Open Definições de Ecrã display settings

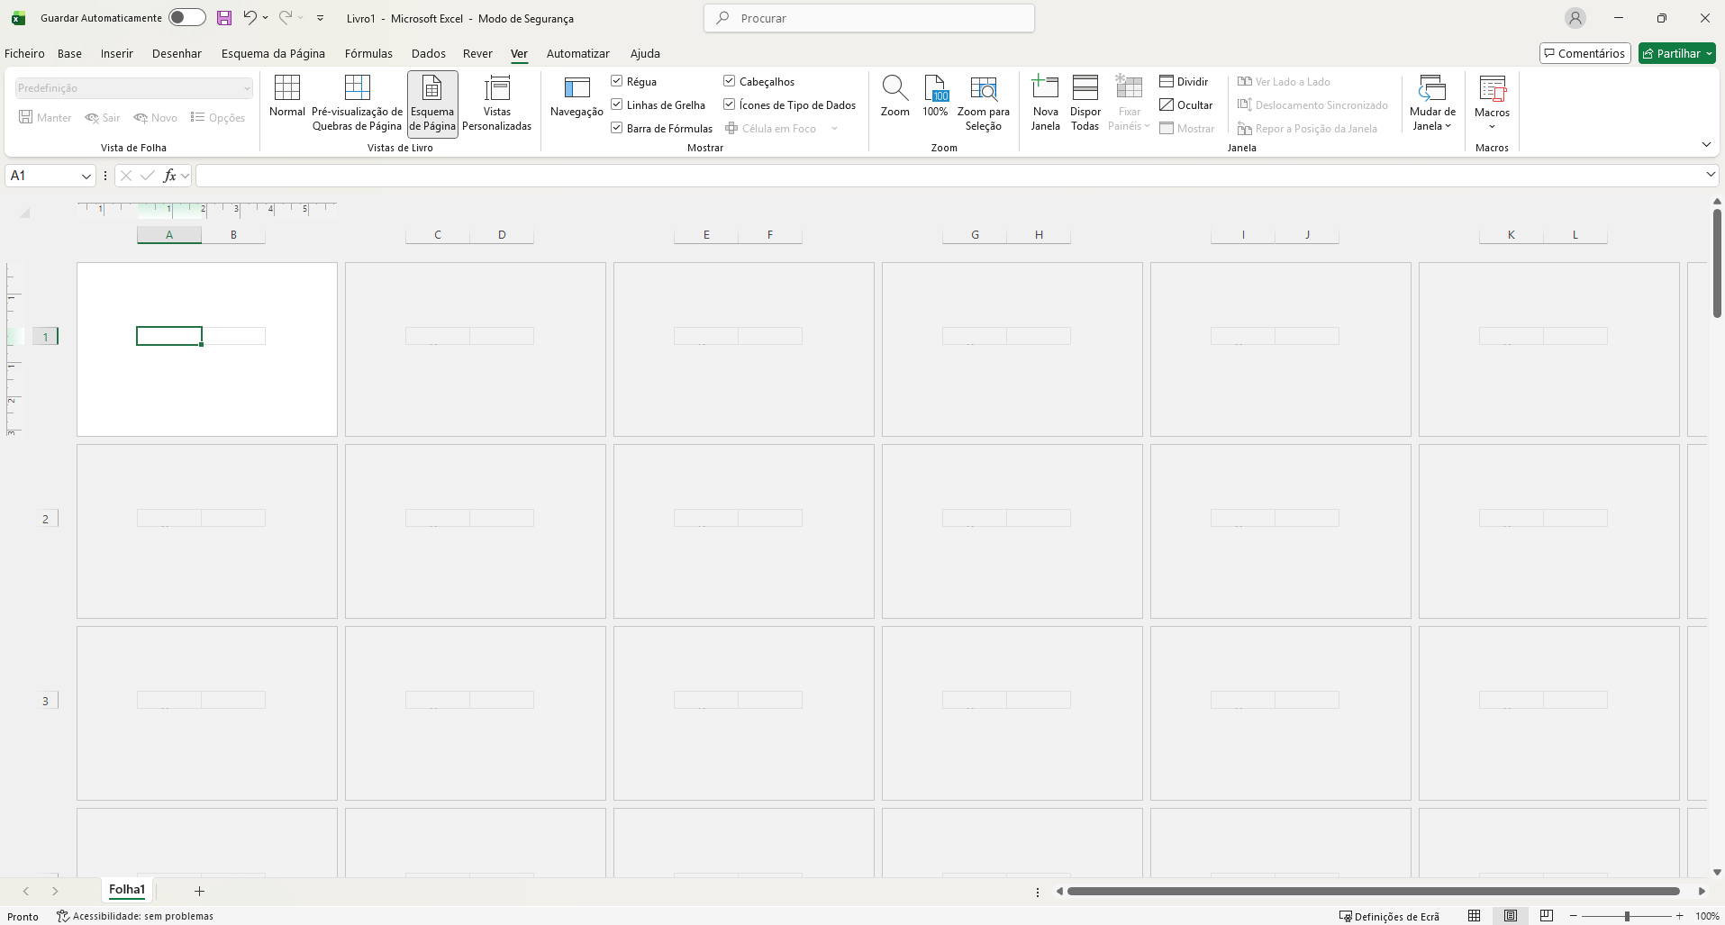click(1390, 916)
